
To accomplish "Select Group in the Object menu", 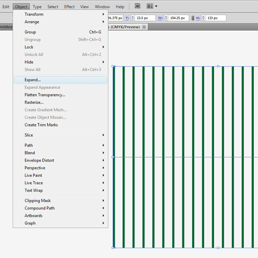I will coord(60,32).
